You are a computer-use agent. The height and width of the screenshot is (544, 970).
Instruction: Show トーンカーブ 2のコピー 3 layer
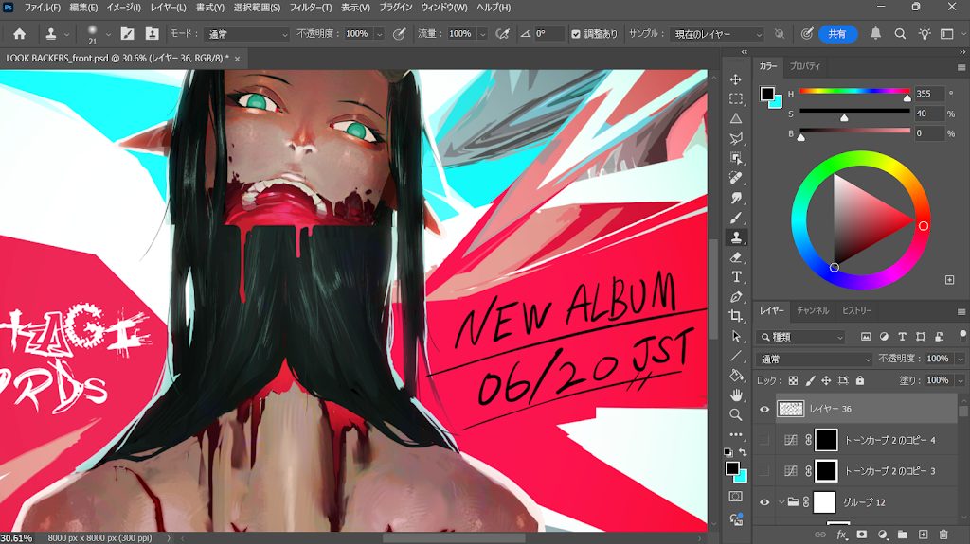(x=764, y=471)
